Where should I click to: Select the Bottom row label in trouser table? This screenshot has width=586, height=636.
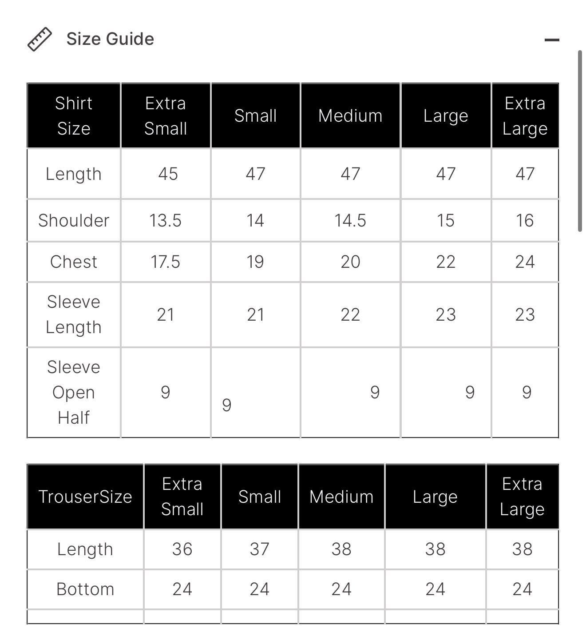85,589
